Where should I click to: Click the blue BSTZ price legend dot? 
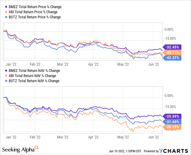pyautogui.click(x=6, y=17)
